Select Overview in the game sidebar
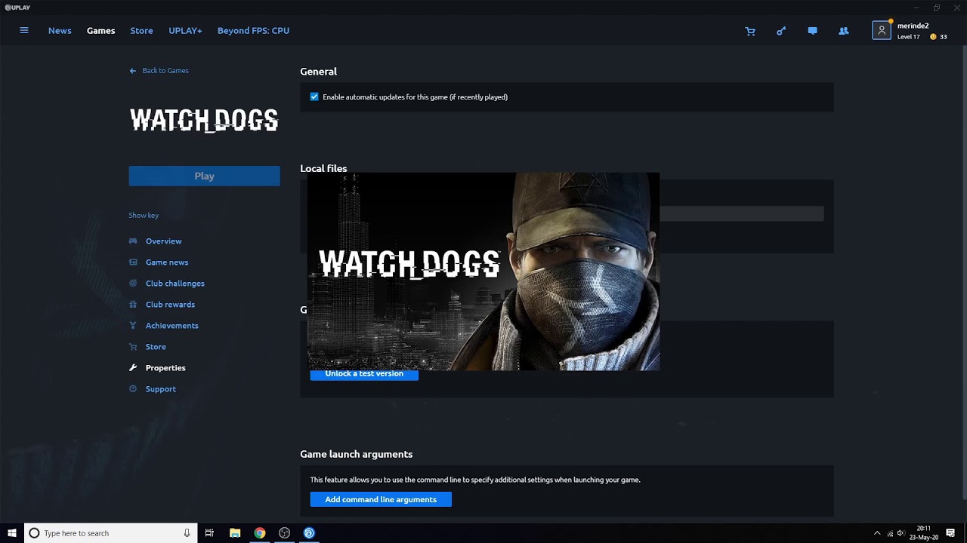The width and height of the screenshot is (967, 543). point(164,241)
